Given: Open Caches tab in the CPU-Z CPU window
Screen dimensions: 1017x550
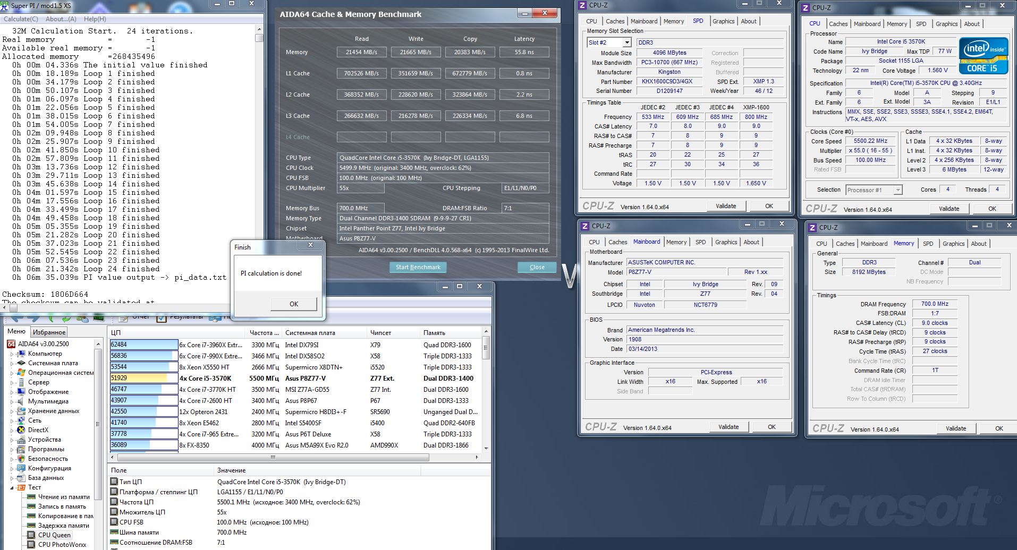Looking at the screenshot, I should tap(838, 24).
